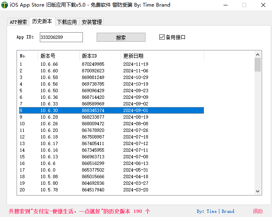Click the vertical scrollbar thumb
The image size is (272, 217).
257,64
